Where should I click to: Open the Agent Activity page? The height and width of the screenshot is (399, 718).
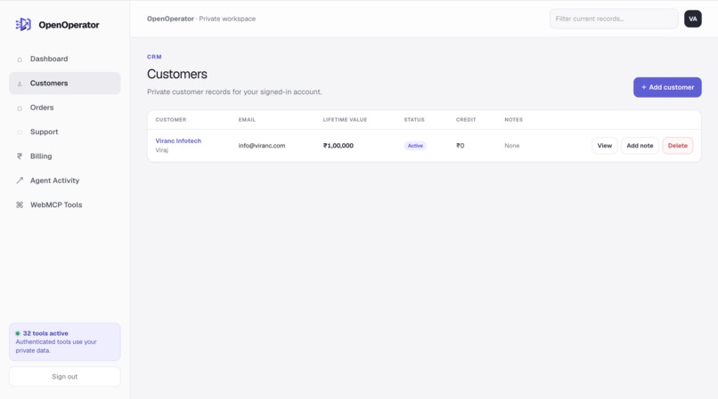coord(64,180)
